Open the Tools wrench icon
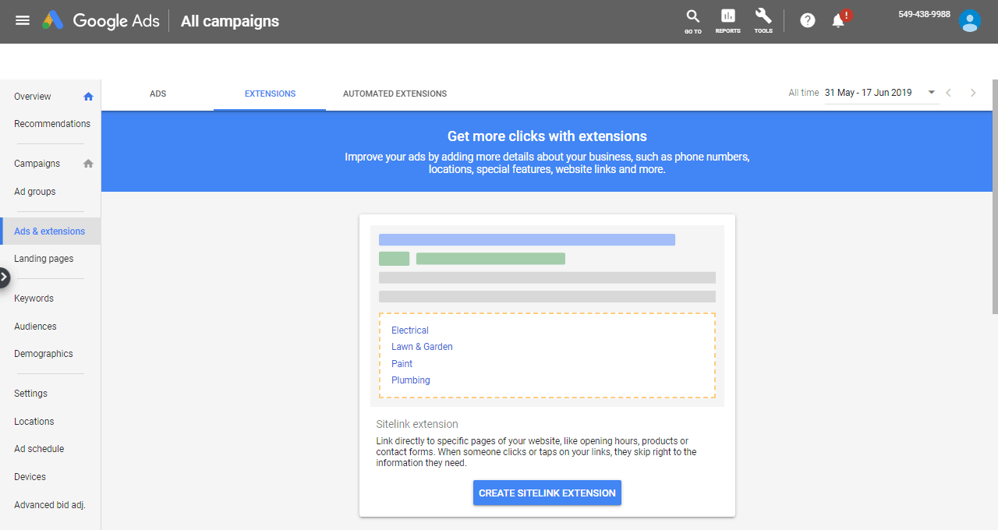The height and width of the screenshot is (530, 998). pyautogui.click(x=763, y=20)
